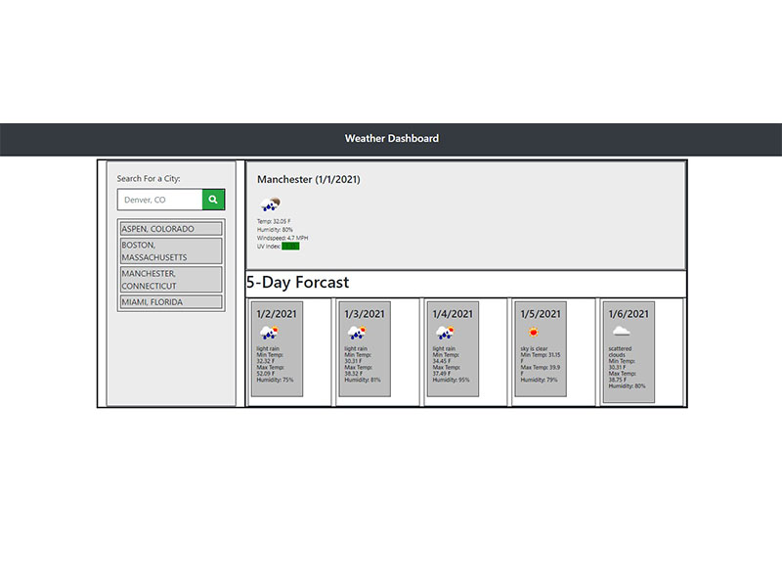The width and height of the screenshot is (782, 587).
Task: Click the 1/4/2021 light rain icon
Action: [445, 333]
